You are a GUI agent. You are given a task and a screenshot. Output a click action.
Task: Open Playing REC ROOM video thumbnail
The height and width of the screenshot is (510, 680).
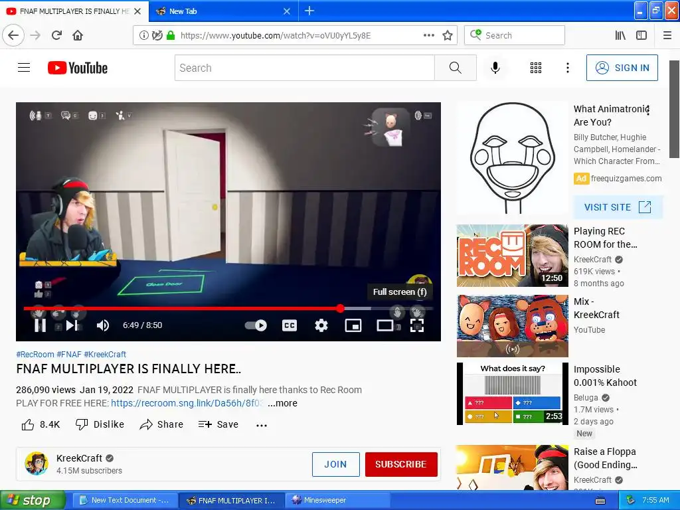click(x=512, y=256)
